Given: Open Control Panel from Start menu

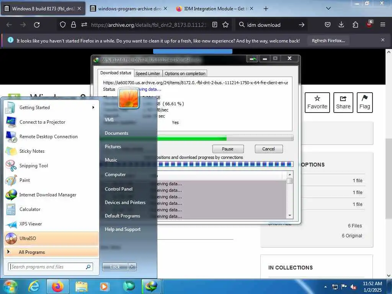Looking at the screenshot, I should tap(129, 189).
